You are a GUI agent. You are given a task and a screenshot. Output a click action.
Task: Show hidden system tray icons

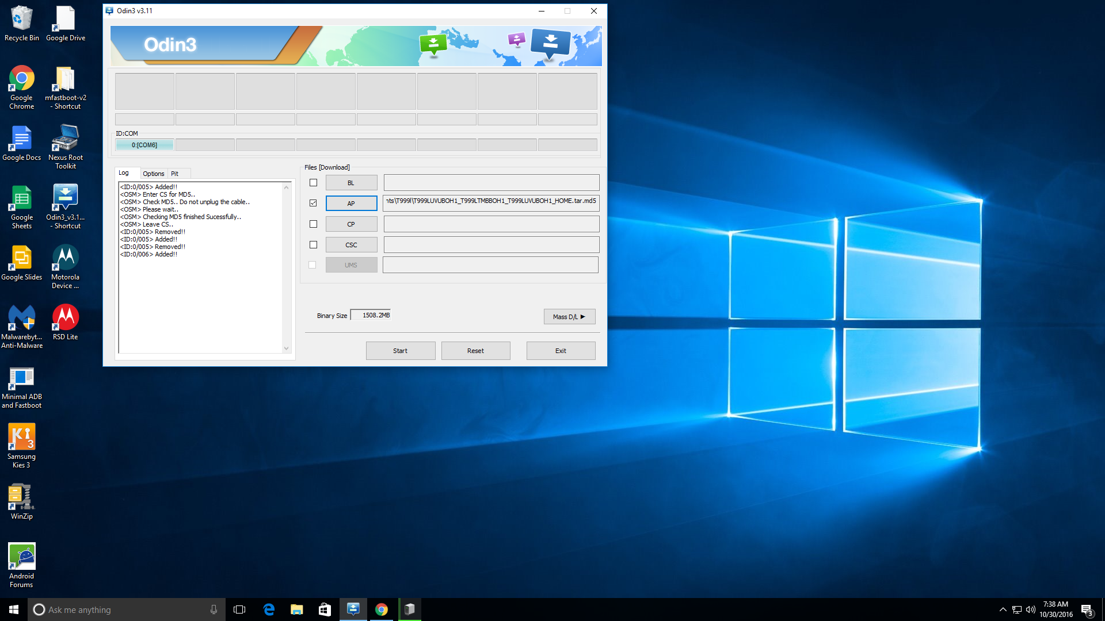pyautogui.click(x=1003, y=609)
